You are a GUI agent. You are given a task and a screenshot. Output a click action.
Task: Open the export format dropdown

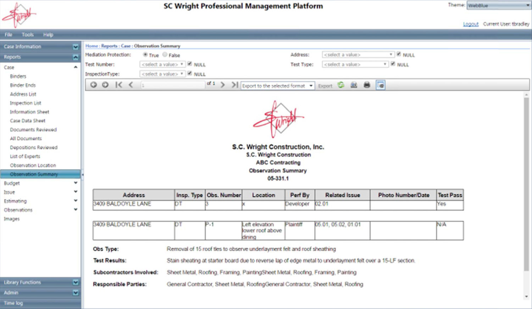[278, 86]
